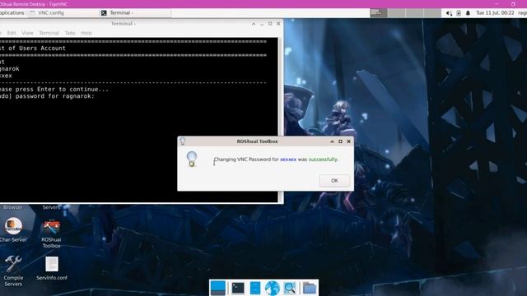The image size is (527, 296).
Task: Open ROShuai Toolbox desktop icon
Action: (51, 234)
